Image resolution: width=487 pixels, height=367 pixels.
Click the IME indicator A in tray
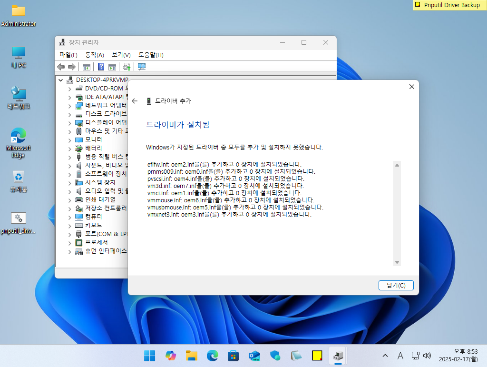pyautogui.click(x=400, y=356)
